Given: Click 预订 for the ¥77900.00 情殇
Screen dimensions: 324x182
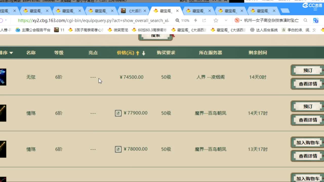Looking at the screenshot, I should [308, 106].
